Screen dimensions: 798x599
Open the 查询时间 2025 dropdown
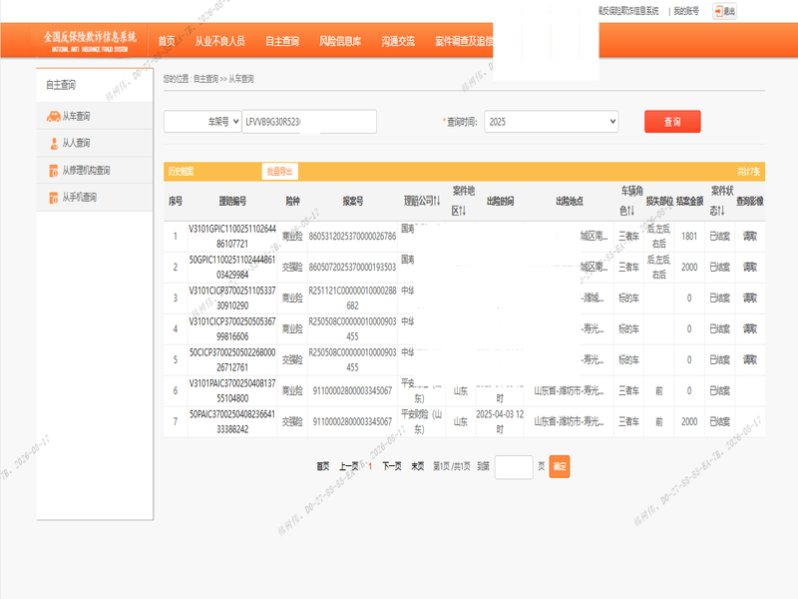552,122
